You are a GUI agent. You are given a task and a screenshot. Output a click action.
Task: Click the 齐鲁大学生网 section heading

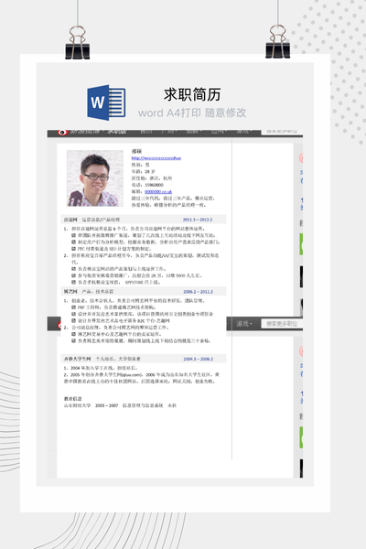(x=78, y=359)
